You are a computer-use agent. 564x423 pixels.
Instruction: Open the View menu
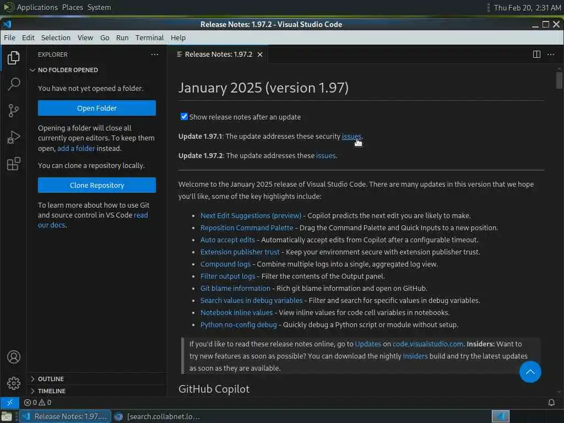click(x=85, y=38)
